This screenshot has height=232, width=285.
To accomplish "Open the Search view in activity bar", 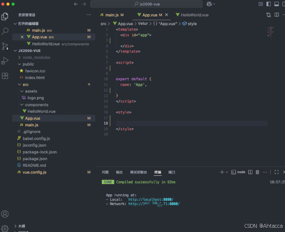I will coord(5,31).
